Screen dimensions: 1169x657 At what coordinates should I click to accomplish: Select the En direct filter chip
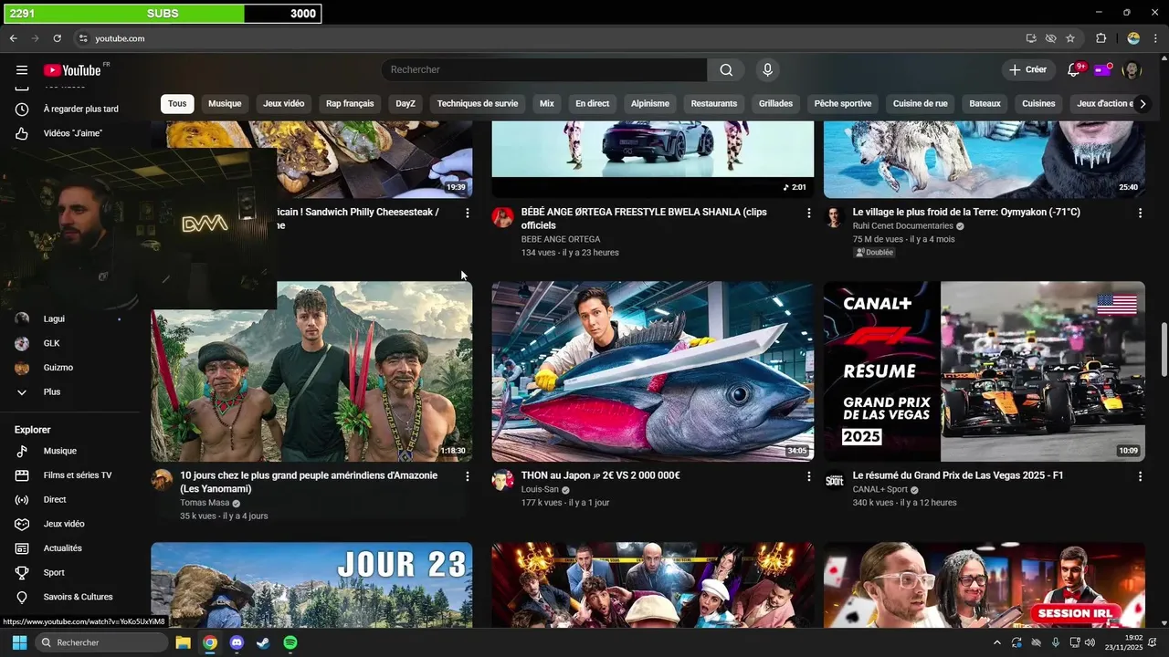(592, 103)
